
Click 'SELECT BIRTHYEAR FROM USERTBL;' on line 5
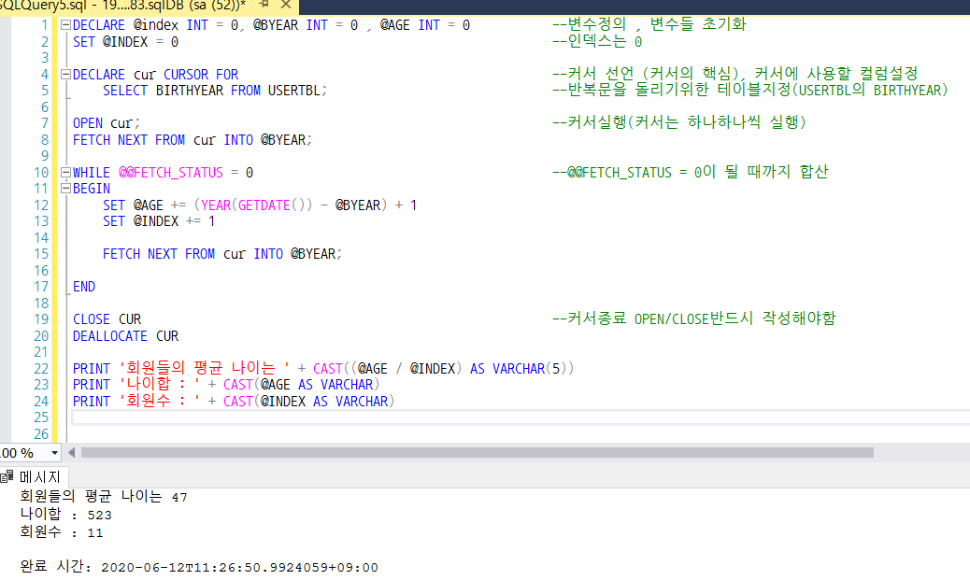[x=215, y=91]
